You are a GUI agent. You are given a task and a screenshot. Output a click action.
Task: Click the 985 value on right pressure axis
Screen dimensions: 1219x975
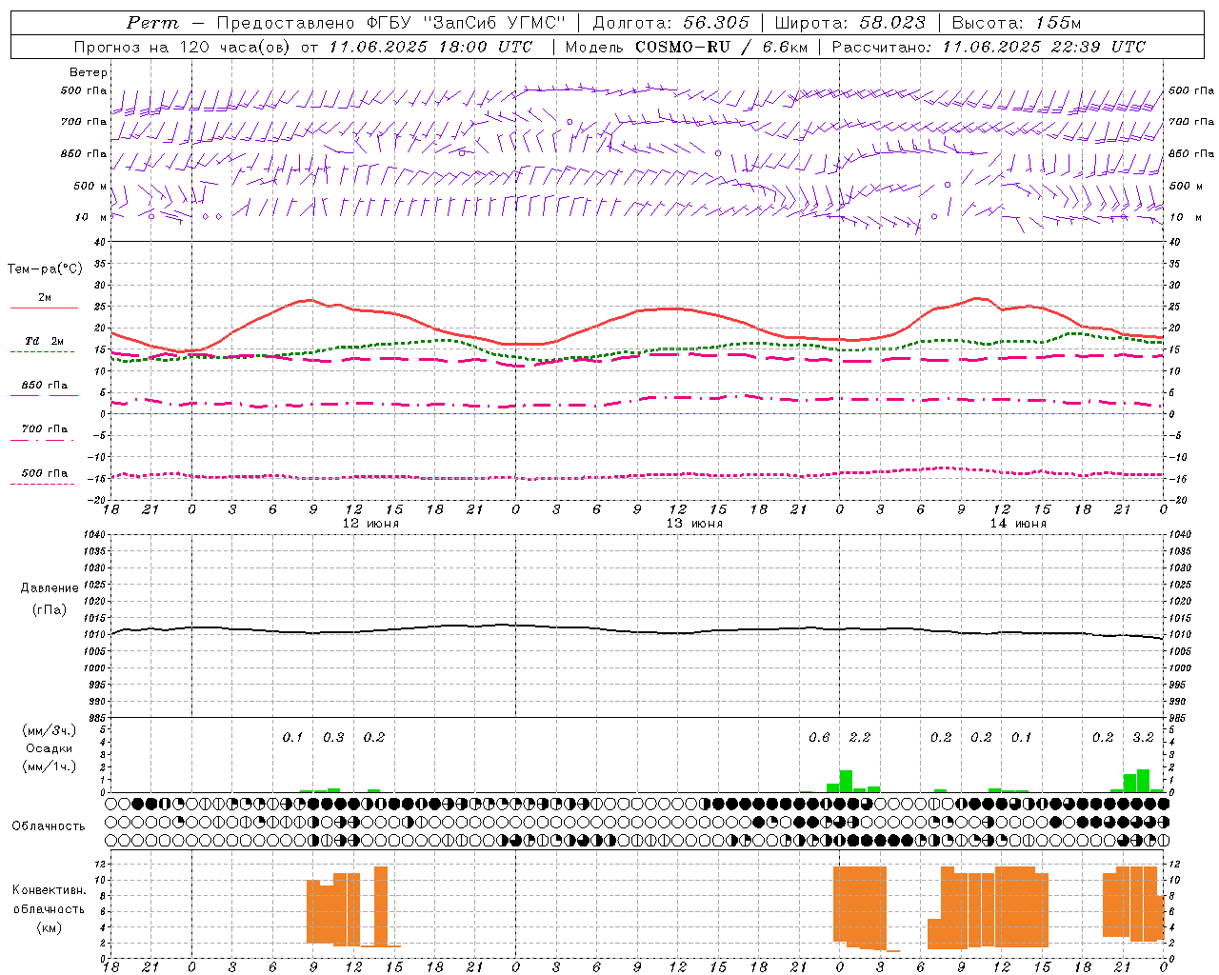coord(1179,718)
